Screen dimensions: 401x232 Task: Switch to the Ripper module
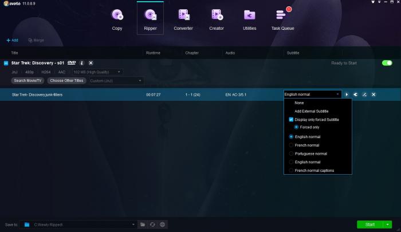tap(150, 18)
